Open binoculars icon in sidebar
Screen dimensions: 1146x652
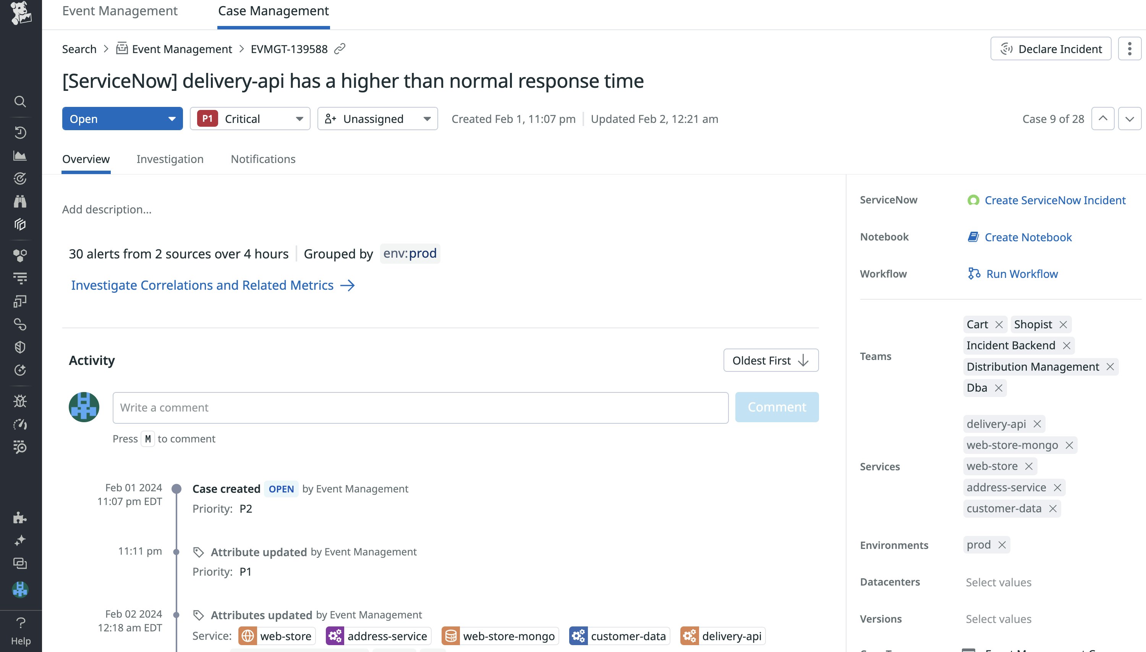[20, 202]
